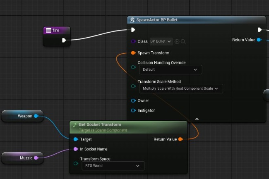Click the Transform Space input pin

click(x=76, y=163)
